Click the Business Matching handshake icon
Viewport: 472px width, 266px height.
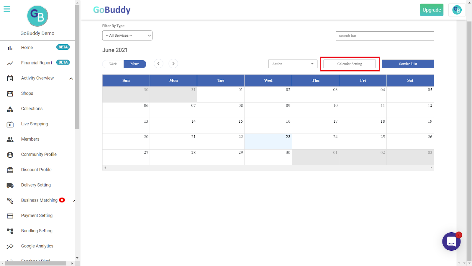tap(10, 201)
